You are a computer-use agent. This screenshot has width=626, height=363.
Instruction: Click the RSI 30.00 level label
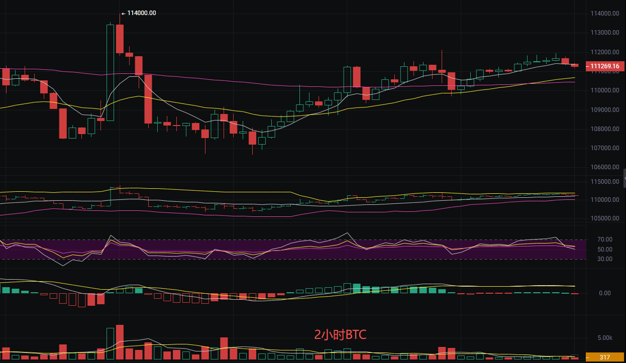pyautogui.click(x=605, y=259)
